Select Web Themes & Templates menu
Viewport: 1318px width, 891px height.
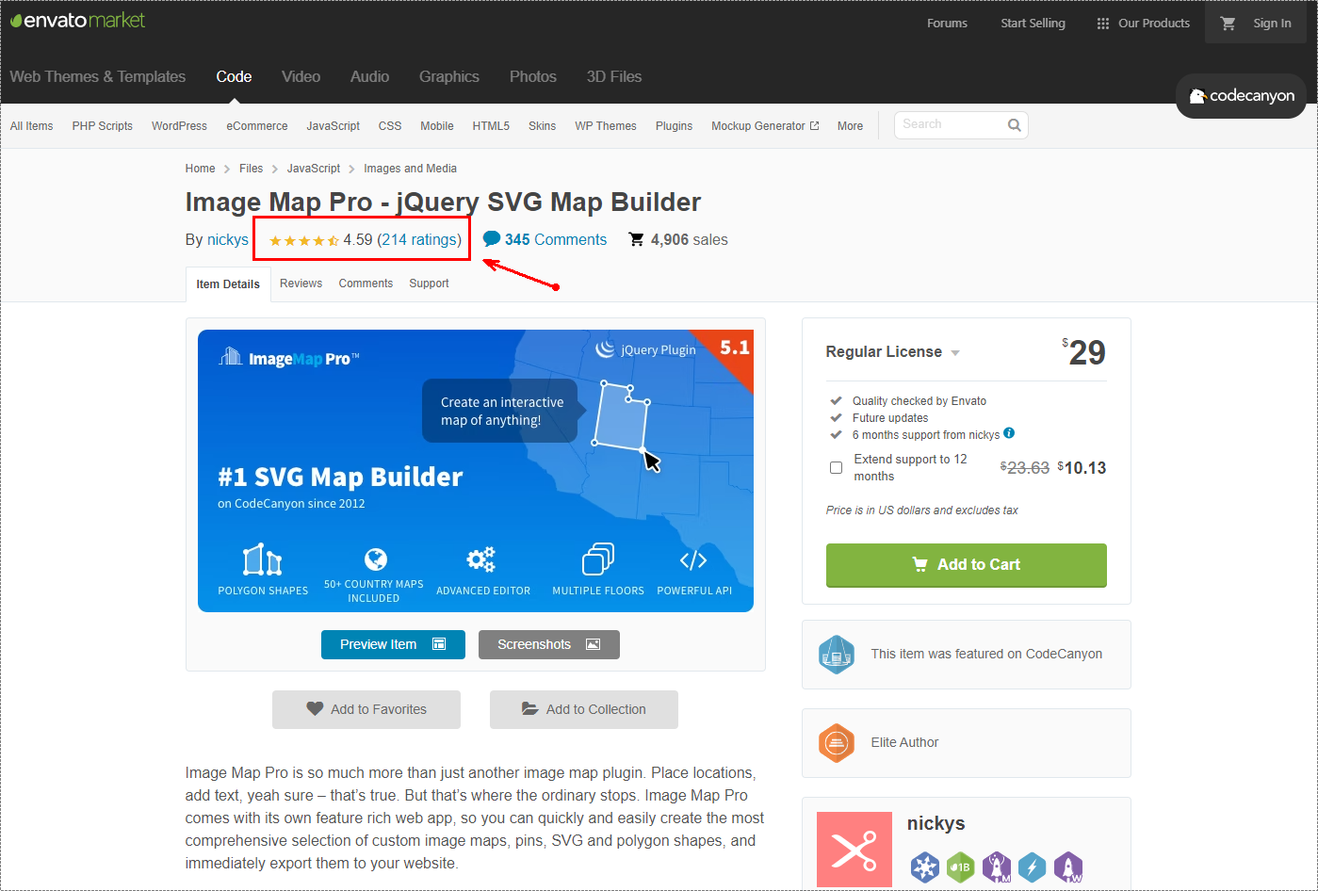98,77
